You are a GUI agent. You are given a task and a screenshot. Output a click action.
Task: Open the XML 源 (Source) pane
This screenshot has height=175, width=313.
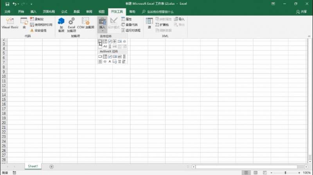(149, 23)
